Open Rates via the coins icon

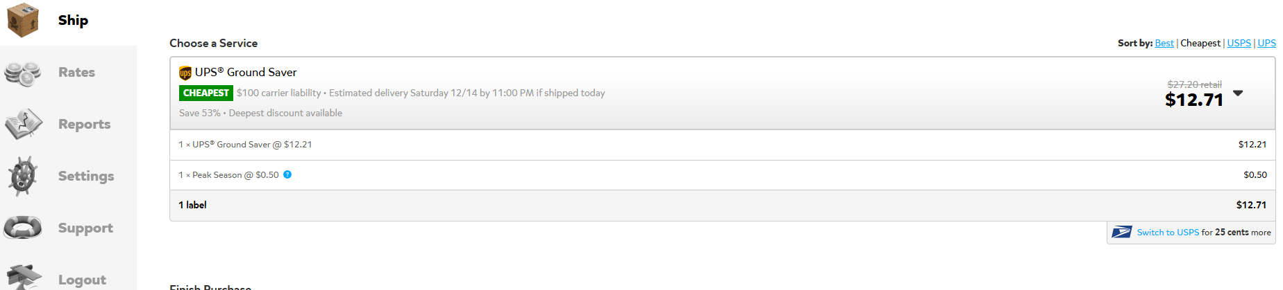[22, 73]
